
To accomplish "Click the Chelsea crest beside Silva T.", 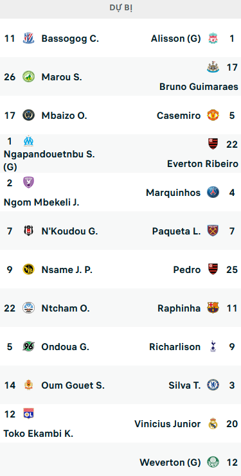I will 213,385.
